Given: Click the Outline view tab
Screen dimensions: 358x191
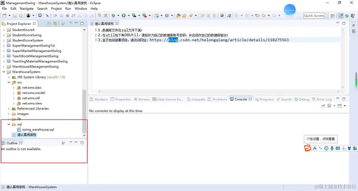Looking at the screenshot, I should pyautogui.click(x=12, y=143).
